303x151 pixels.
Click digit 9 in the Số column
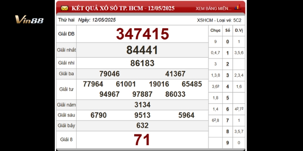point(228,143)
